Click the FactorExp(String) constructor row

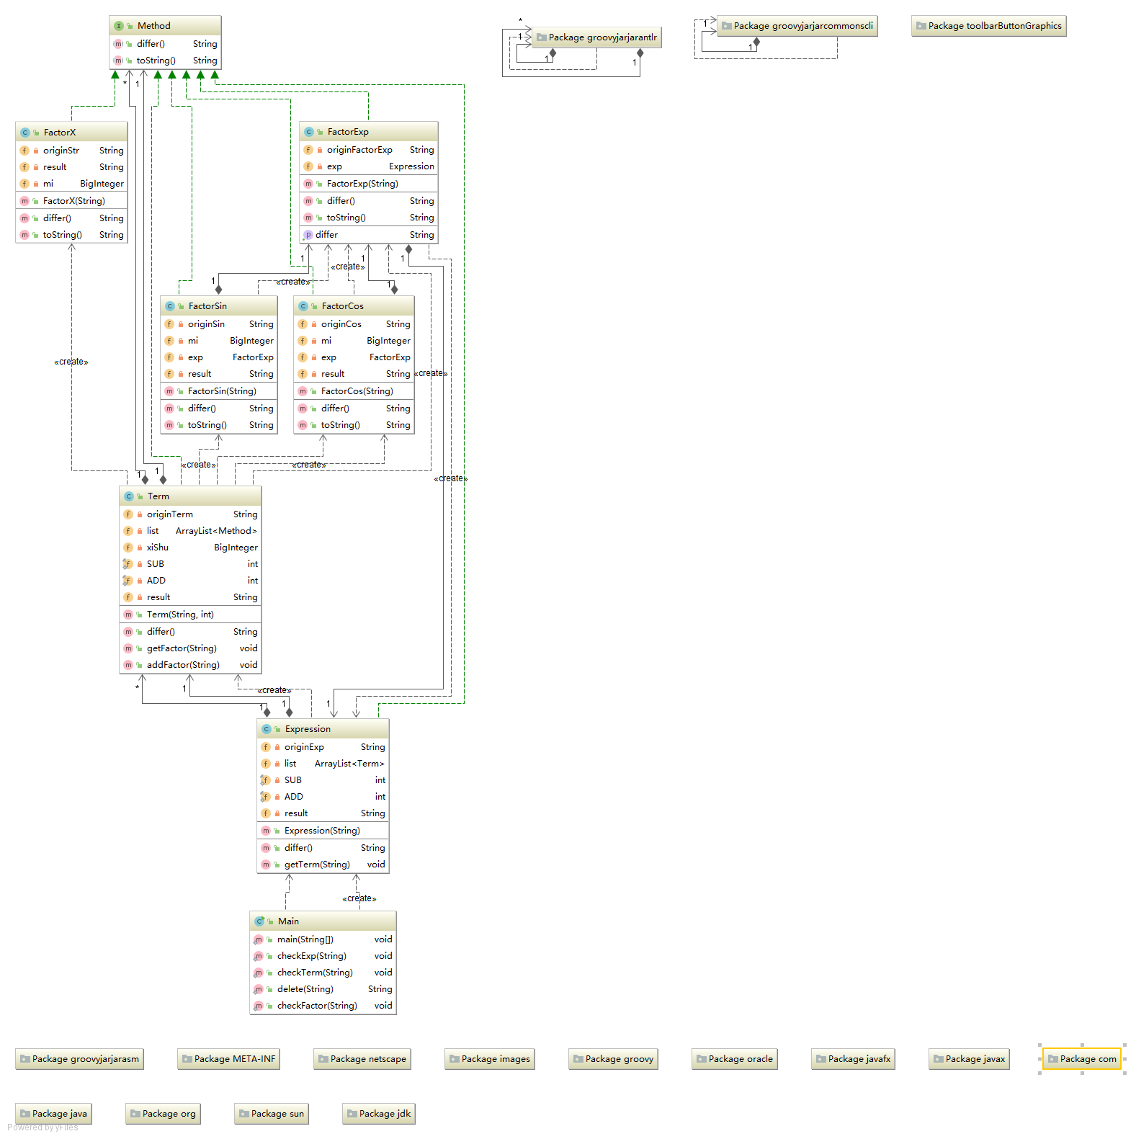[369, 184]
